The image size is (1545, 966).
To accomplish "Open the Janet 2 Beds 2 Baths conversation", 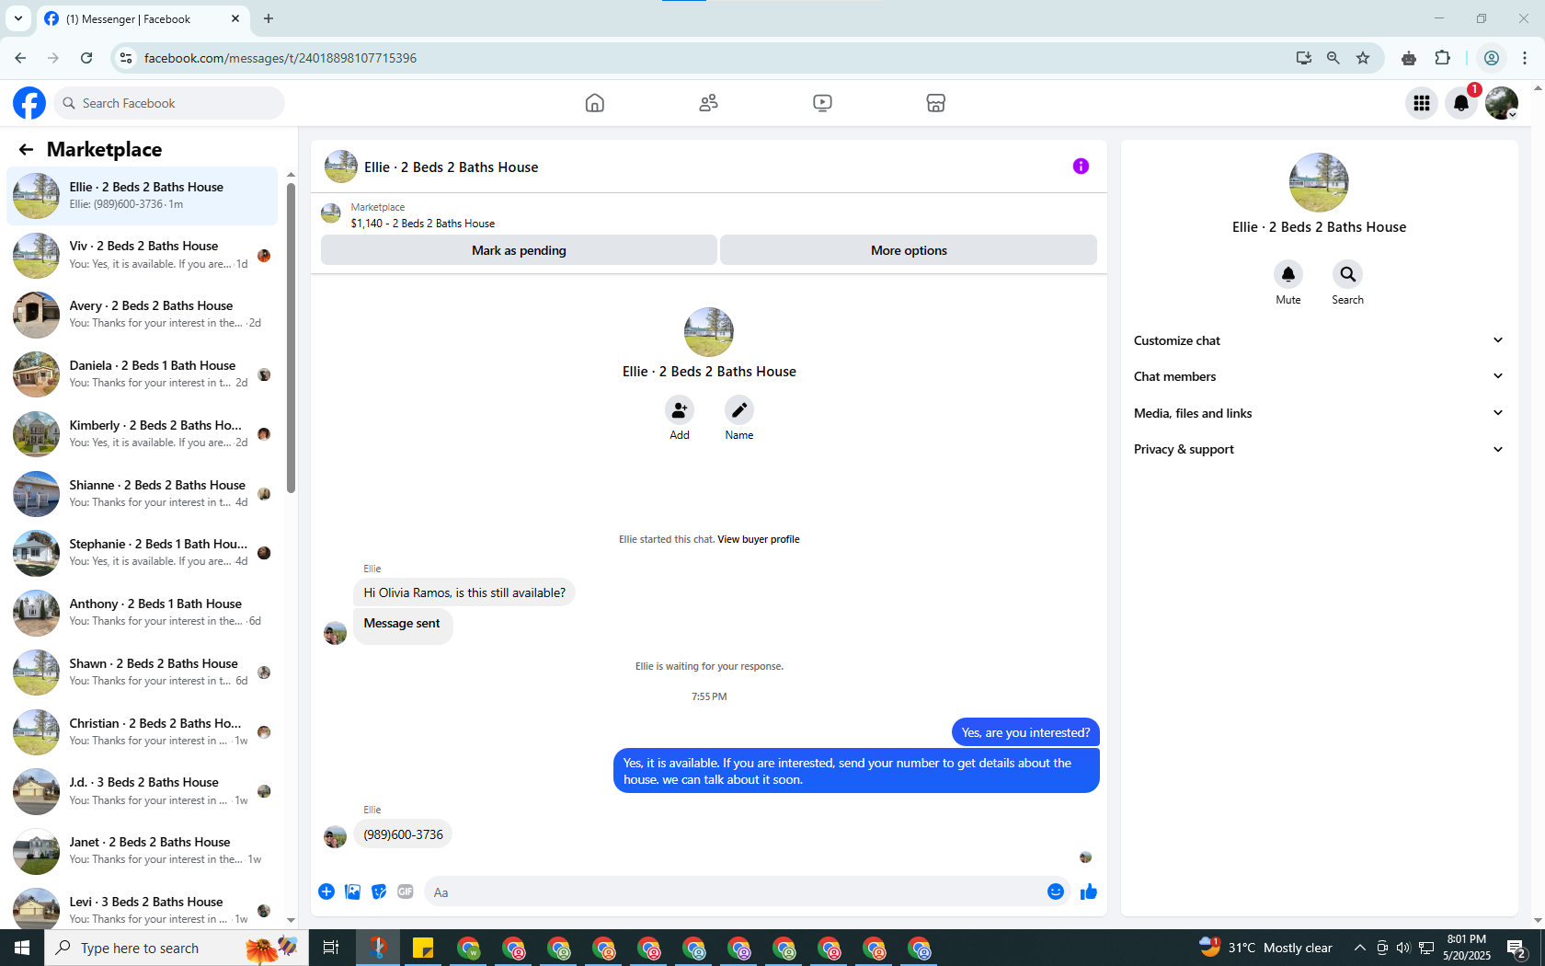I will point(143,851).
